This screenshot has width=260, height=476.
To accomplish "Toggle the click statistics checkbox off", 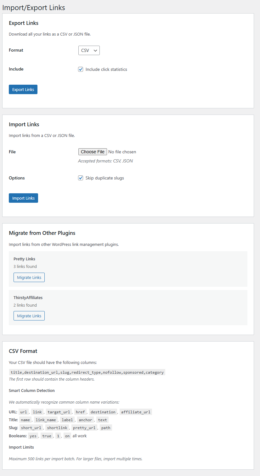I will (81, 69).
